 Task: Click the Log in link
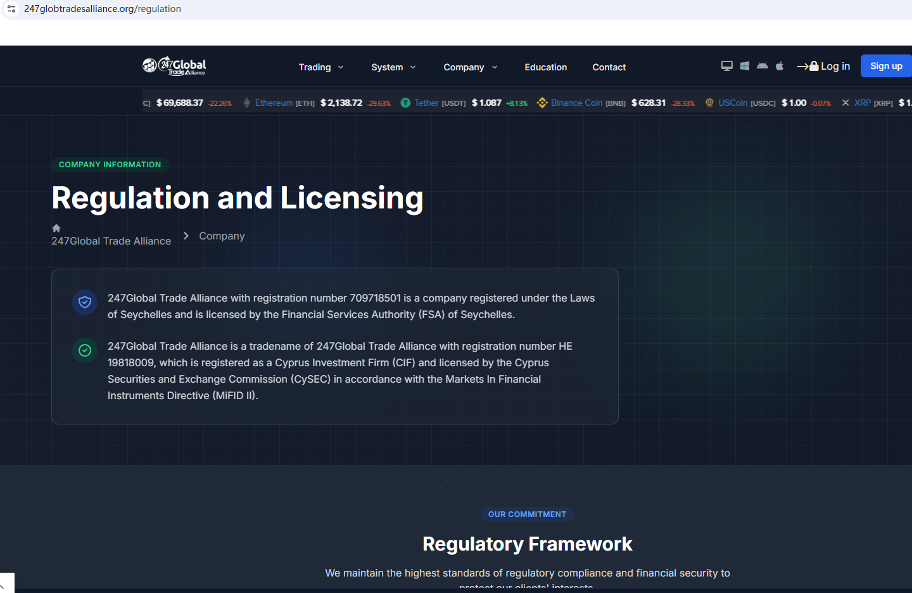(823, 66)
